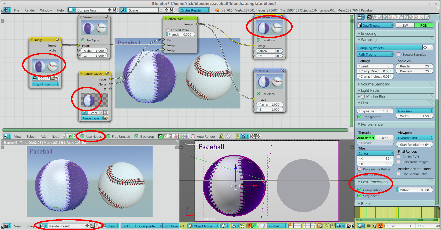Open the Ogg Theora file format dropdown
The height and width of the screenshot is (230, 441).
click(375, 25)
